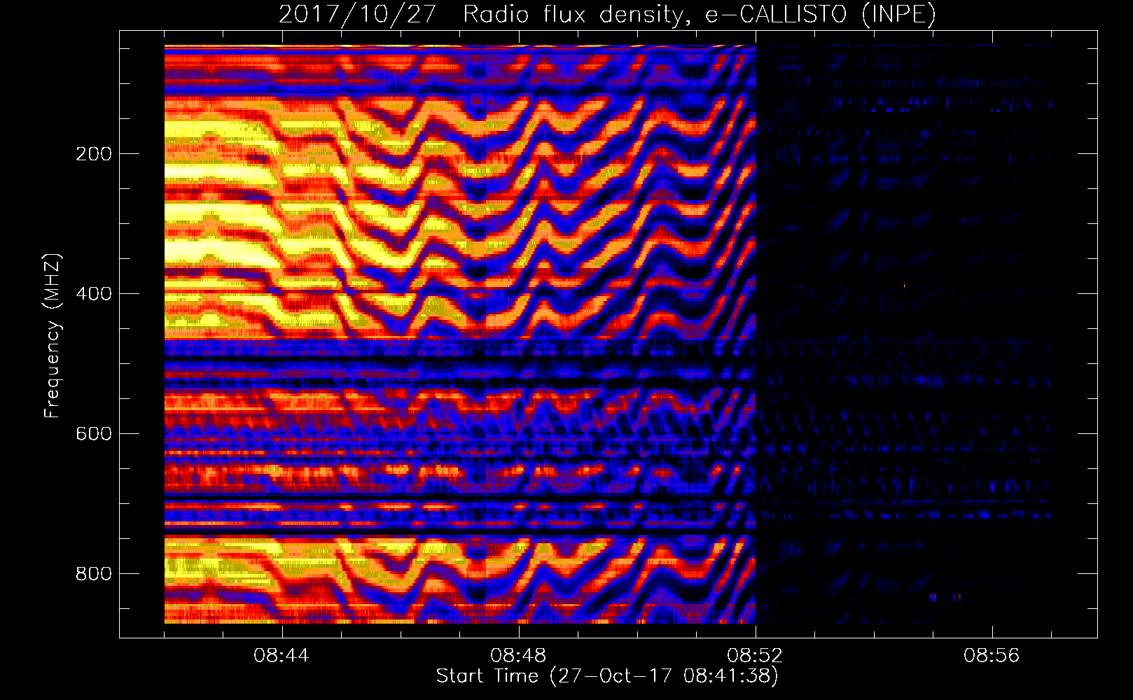The width and height of the screenshot is (1133, 700).
Task: Select the 800 MHz frequency axis label
Action: [94, 574]
